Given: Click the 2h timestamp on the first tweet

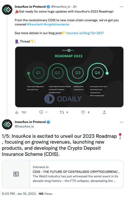Looking at the screenshot, I should point(75,7).
